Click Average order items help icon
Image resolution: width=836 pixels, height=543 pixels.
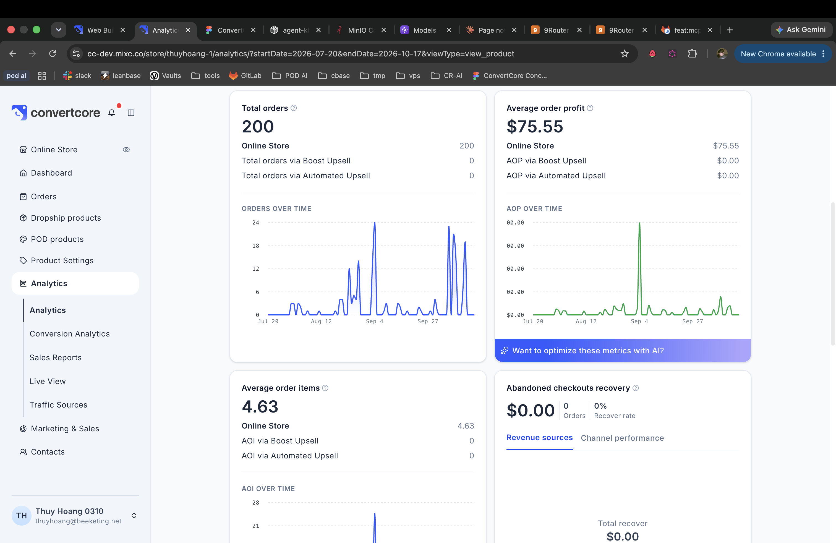325,388
